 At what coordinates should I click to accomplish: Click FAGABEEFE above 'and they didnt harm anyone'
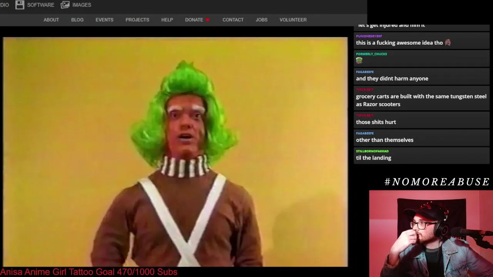pos(365,72)
